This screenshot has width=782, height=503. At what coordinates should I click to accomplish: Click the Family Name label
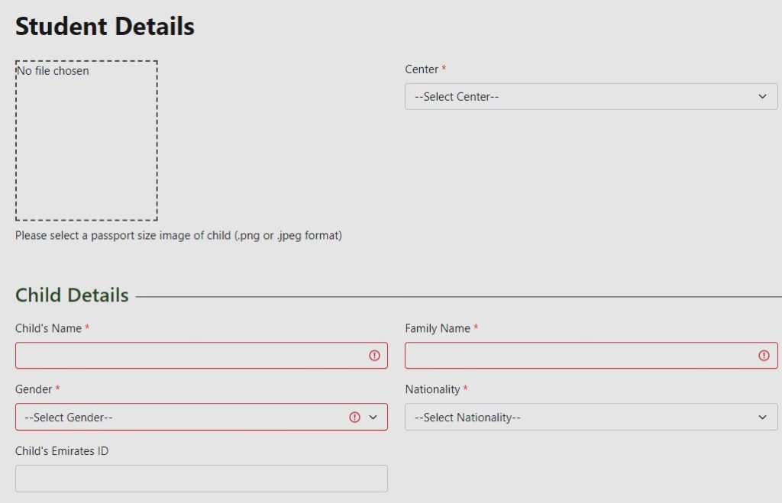click(x=438, y=328)
